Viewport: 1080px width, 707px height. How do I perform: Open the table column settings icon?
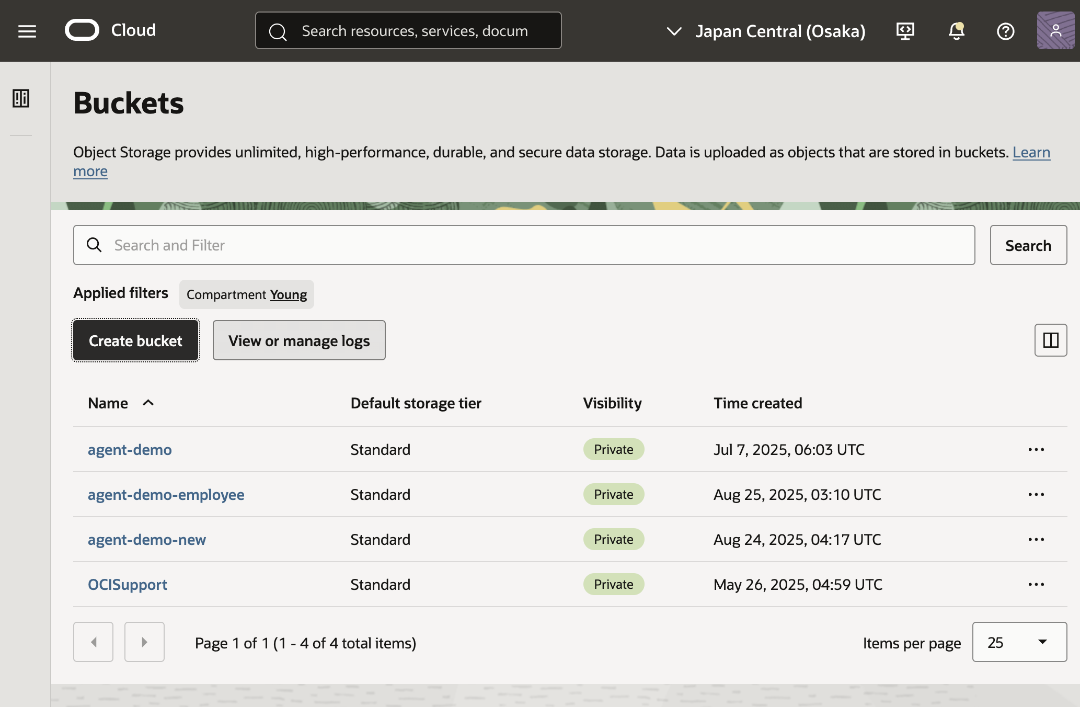click(1050, 340)
